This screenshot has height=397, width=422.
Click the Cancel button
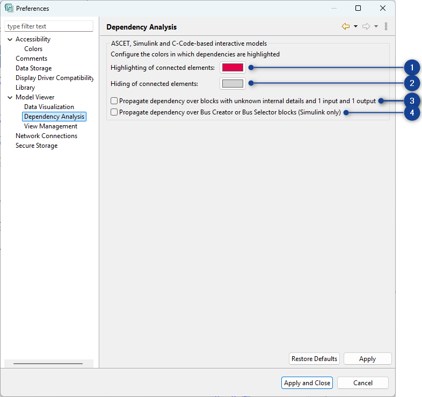tap(363, 382)
